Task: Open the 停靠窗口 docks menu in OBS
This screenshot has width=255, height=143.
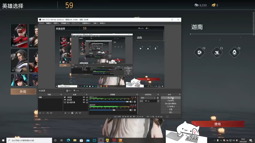Action: [65, 23]
